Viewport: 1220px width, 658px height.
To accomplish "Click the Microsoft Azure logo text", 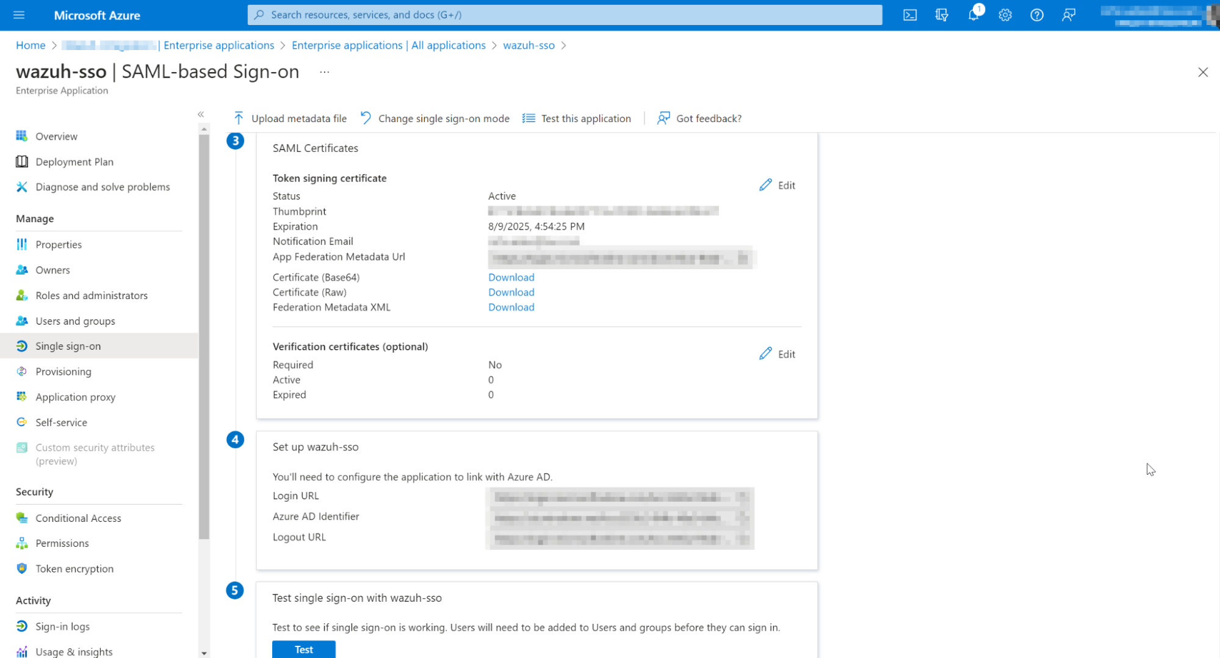I will coord(97,15).
